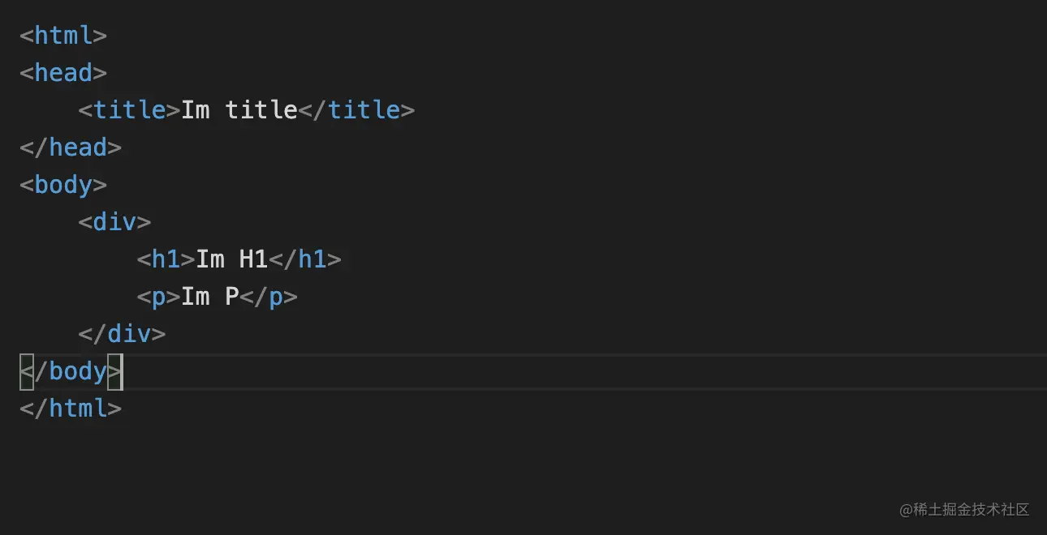The width and height of the screenshot is (1047, 535).
Task: Click the opening body tag
Action: click(x=63, y=185)
